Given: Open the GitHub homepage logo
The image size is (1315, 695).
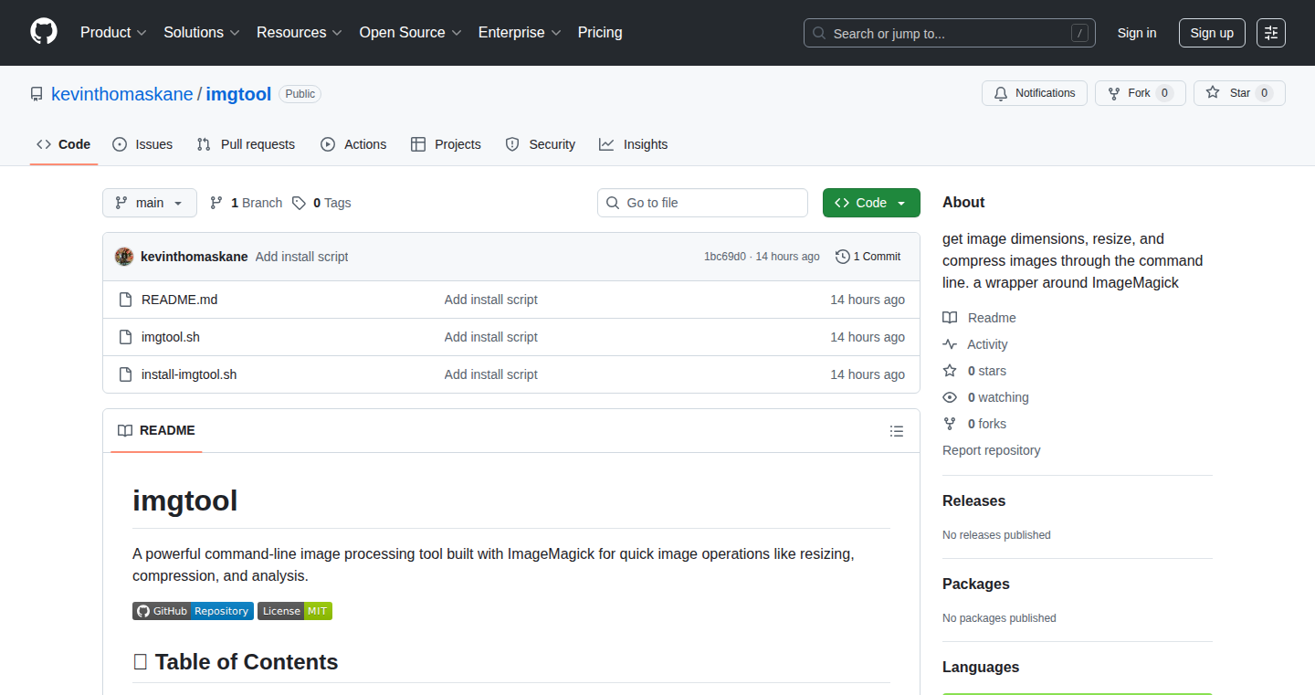Looking at the screenshot, I should coord(44,32).
